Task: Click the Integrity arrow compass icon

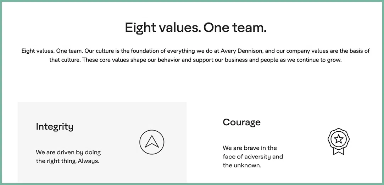Action: 152,142
